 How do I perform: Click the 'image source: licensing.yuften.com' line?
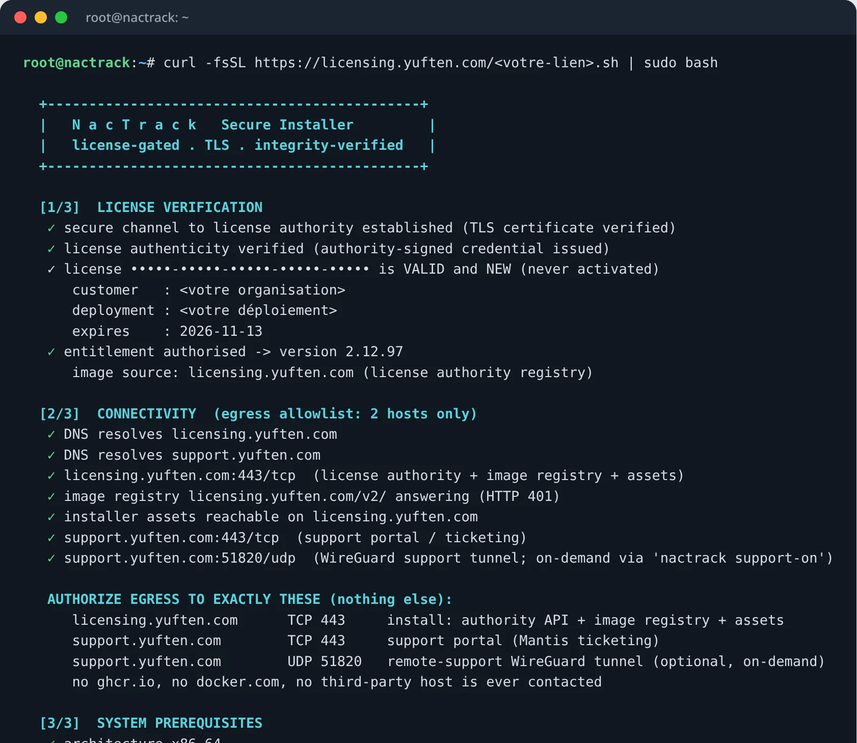pos(332,373)
